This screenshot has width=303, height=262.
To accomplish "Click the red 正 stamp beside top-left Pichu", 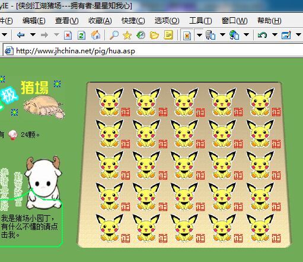I will tap(126, 112).
